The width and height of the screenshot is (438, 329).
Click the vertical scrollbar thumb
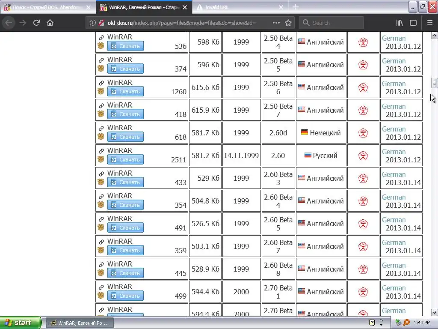(x=434, y=83)
